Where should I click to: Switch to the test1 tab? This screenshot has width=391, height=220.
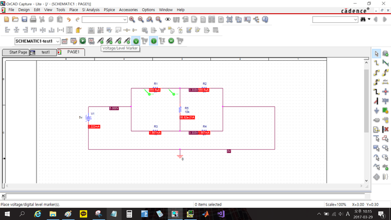click(45, 52)
